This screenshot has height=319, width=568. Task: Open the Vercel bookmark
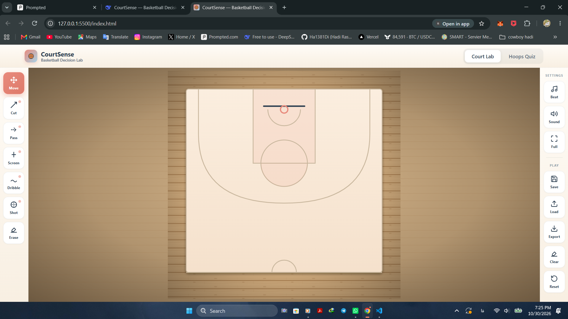coord(368,37)
